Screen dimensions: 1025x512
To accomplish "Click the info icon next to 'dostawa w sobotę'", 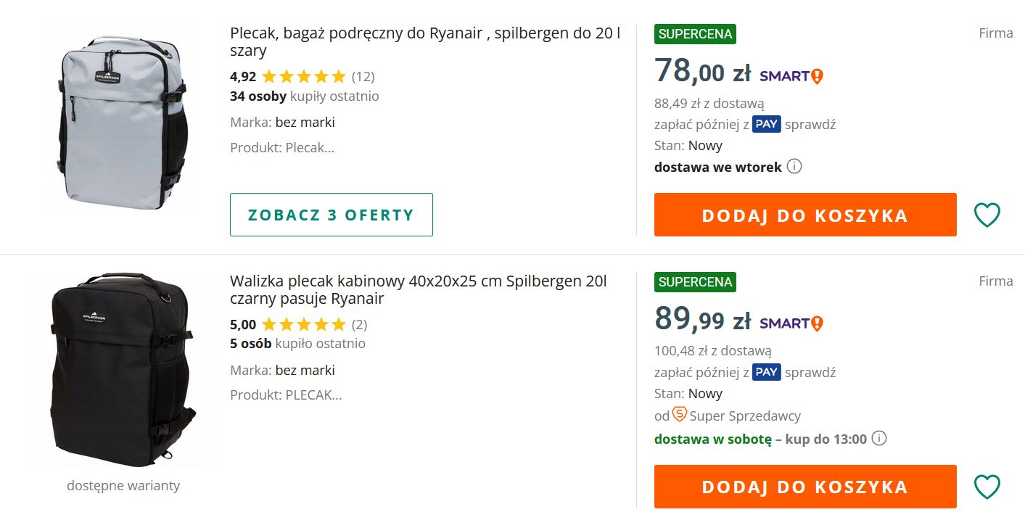I will 878,439.
